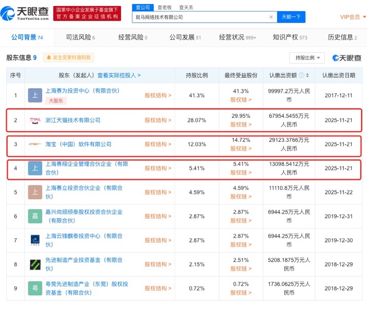Select the 查老板 search tab

[165, 7]
